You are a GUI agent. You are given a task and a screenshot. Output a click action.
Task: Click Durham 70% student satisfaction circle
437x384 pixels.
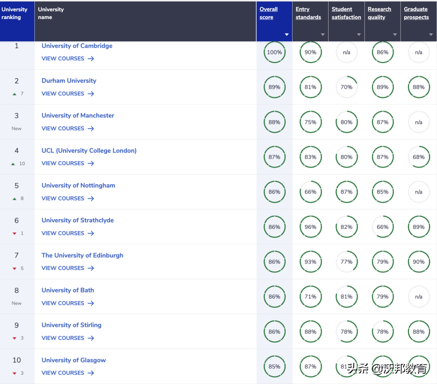coord(346,87)
